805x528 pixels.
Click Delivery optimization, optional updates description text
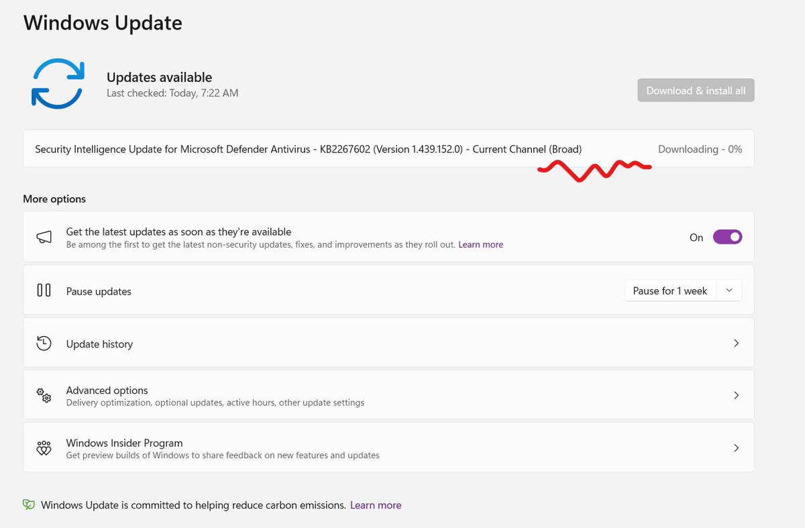point(215,403)
